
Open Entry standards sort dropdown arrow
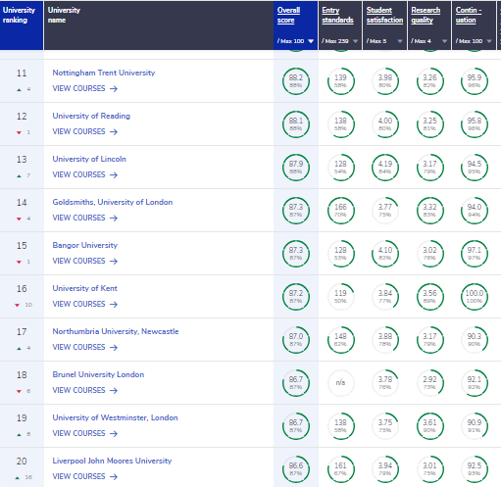[355, 41]
